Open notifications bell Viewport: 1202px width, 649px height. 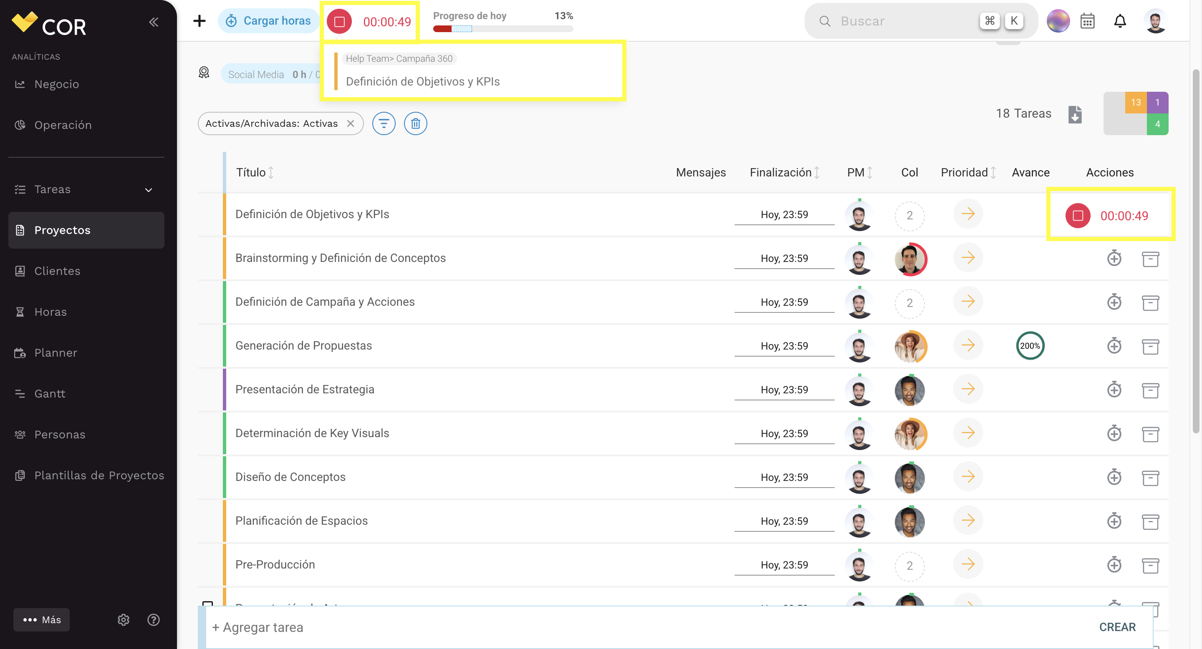1120,21
